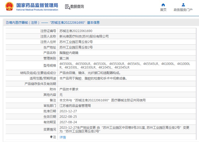Click the 数据查询 label
This screenshot has height=142, width=199.
tap(77, 7)
